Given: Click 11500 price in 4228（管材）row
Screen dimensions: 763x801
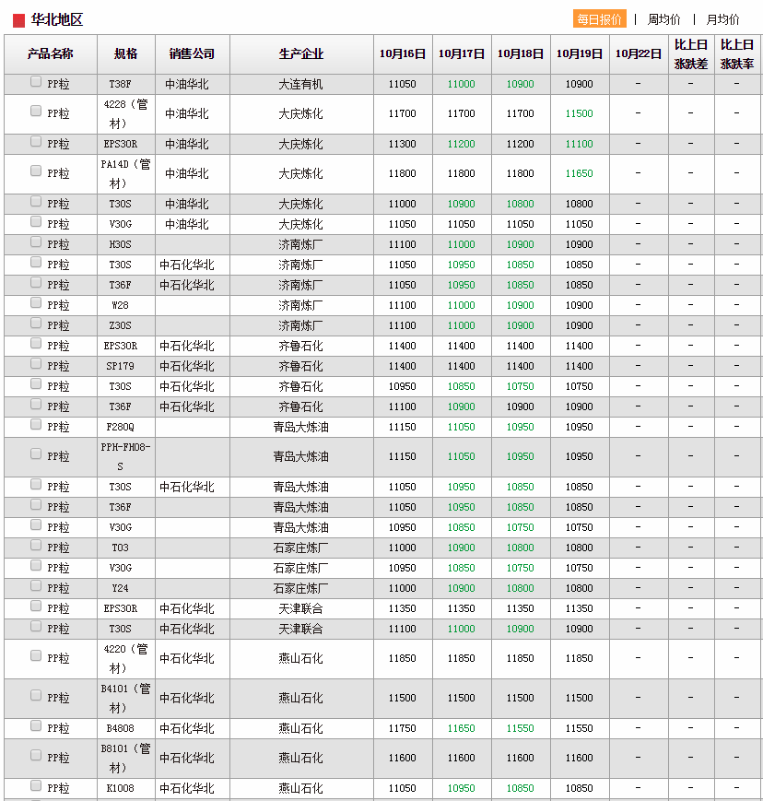Looking at the screenshot, I should [579, 113].
